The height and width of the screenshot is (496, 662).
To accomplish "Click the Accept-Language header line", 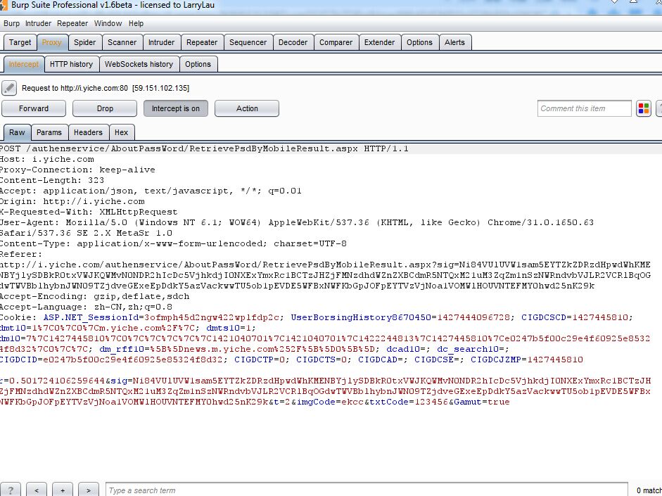I will point(86,307).
